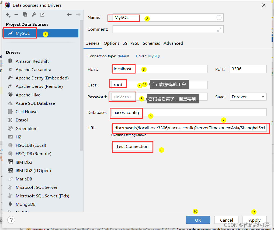274x230 pixels.
Task: Click the make global import icon
Action: click(43, 15)
